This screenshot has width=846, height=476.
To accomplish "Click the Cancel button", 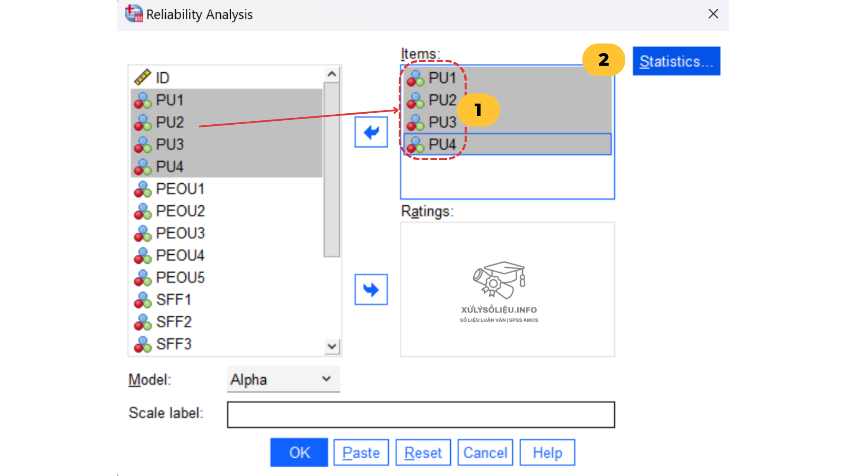I will point(485,452).
